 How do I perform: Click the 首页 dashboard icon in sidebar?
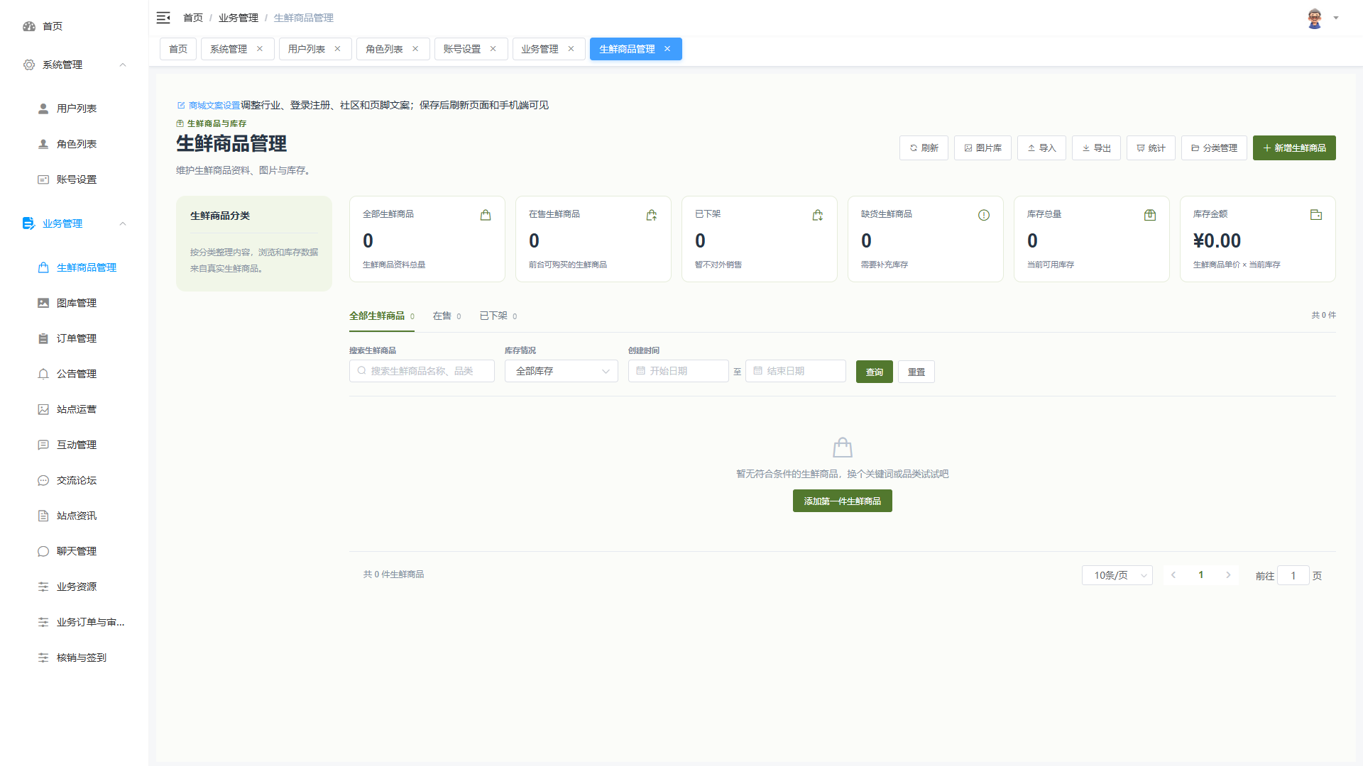pos(29,26)
